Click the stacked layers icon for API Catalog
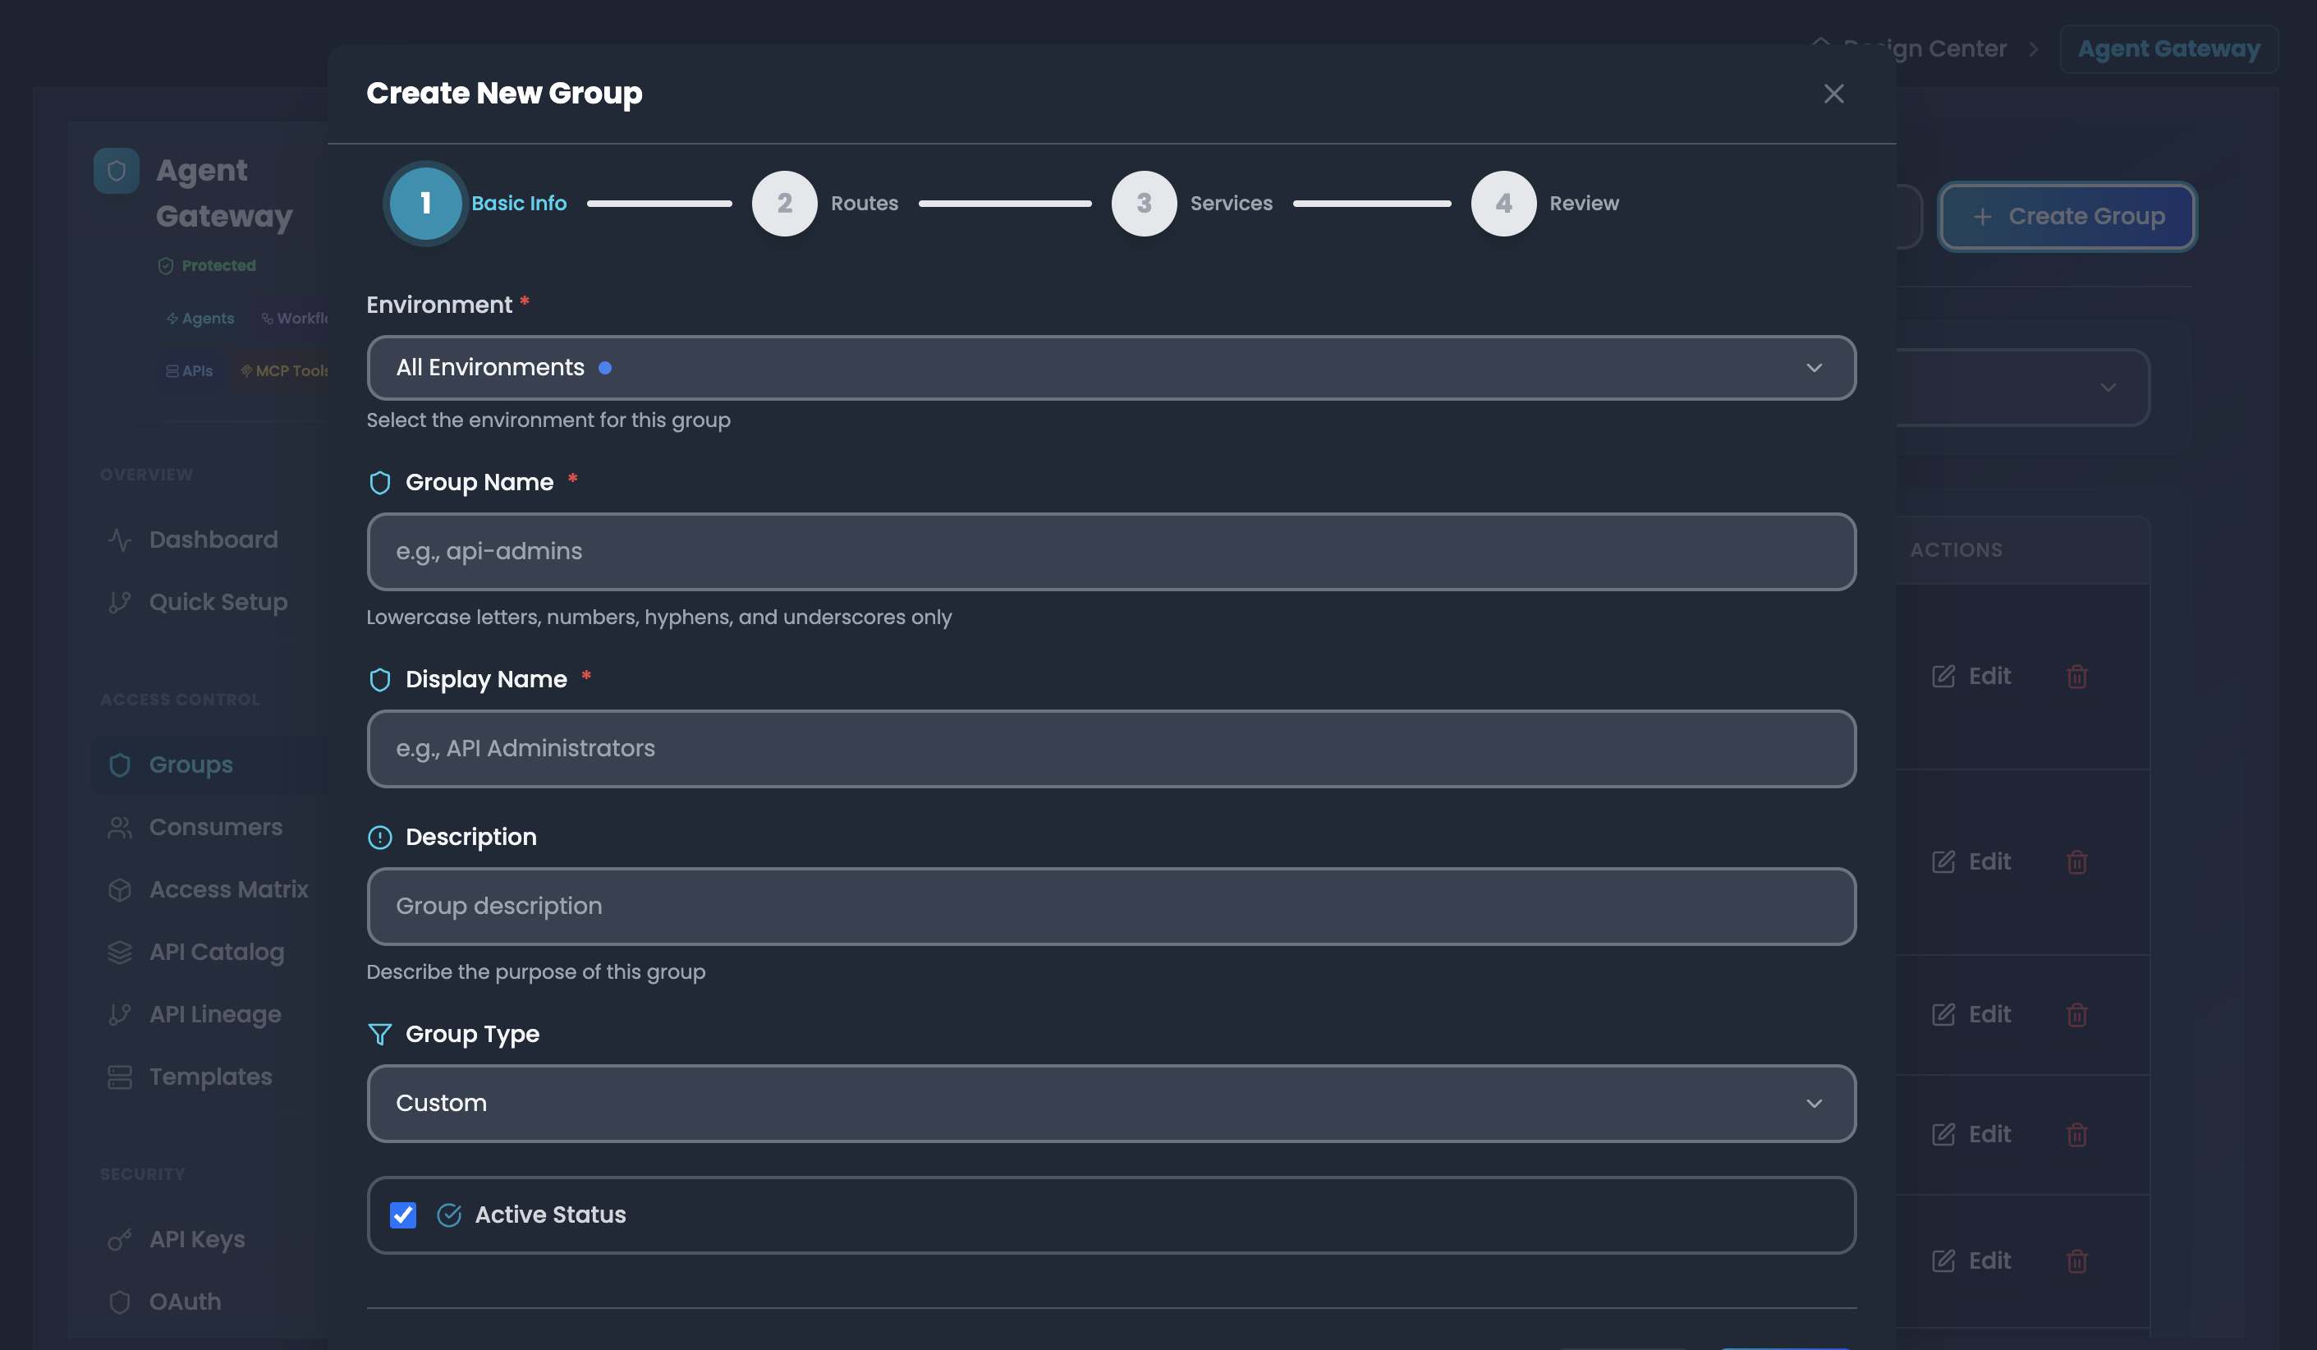 click(120, 952)
